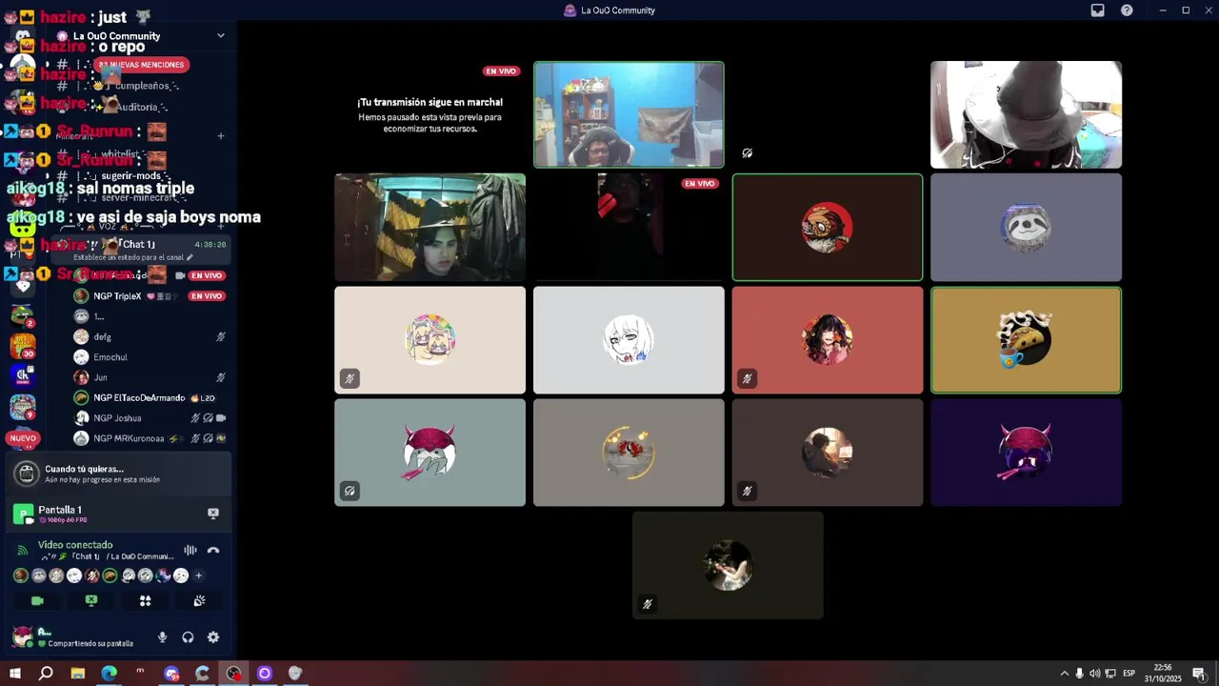
Task: Open File Explorer from taskbar
Action: click(x=78, y=674)
